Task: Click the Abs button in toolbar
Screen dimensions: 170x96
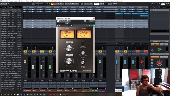Action: click(91, 4)
